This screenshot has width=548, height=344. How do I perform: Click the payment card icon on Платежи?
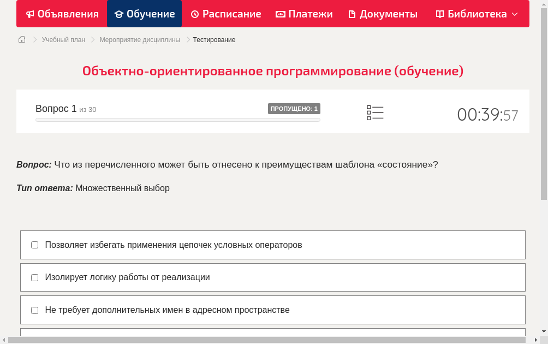coord(280,14)
